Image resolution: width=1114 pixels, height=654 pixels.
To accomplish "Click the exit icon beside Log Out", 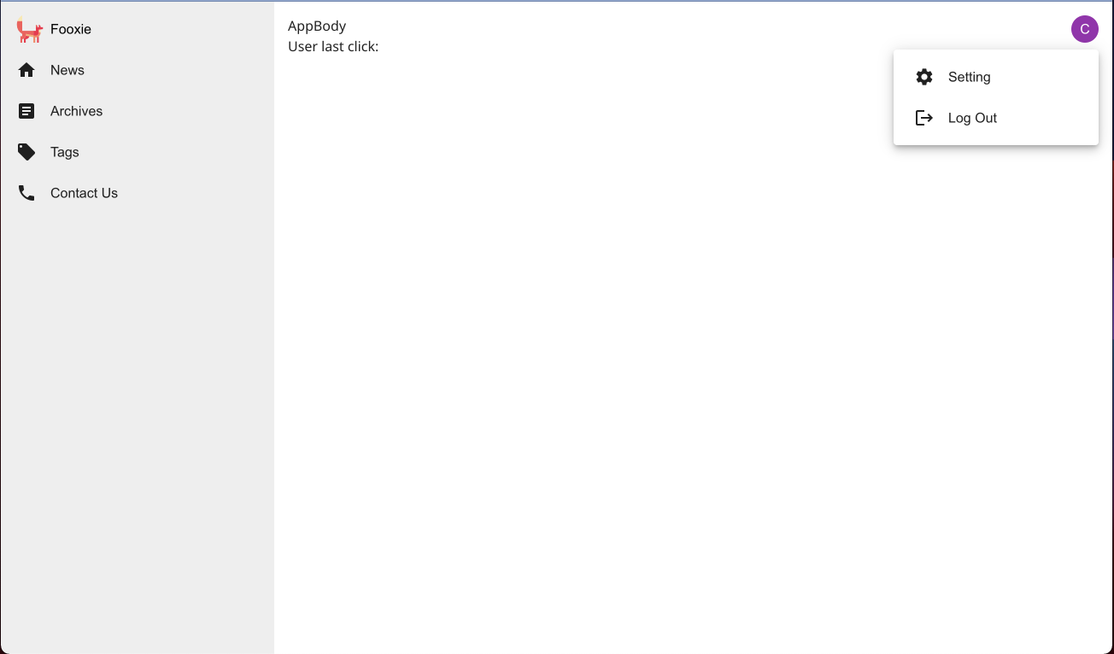I will point(924,118).
